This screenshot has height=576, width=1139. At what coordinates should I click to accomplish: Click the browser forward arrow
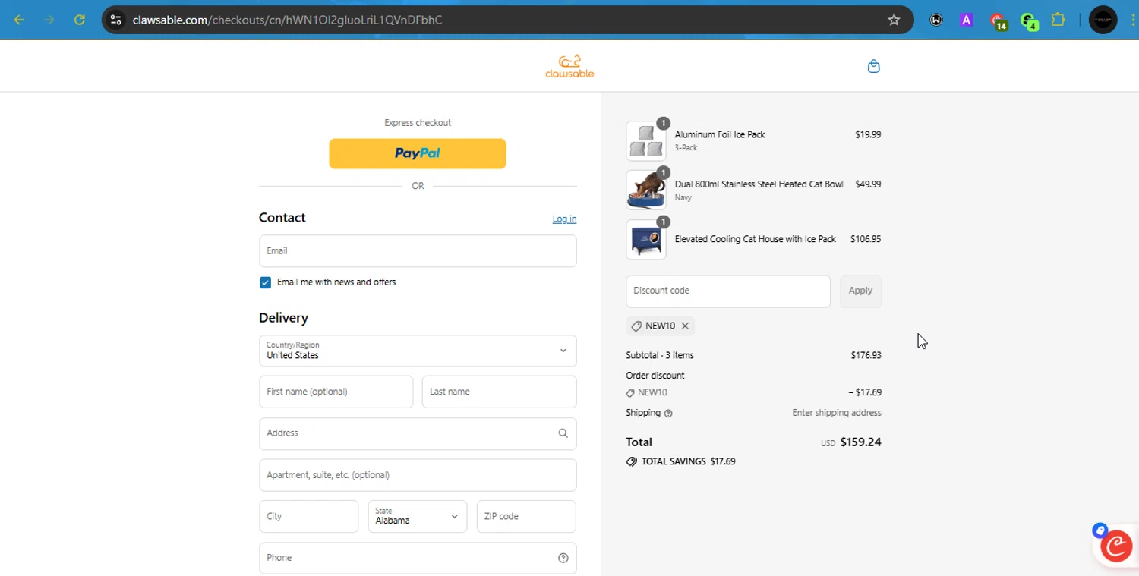[x=49, y=20]
